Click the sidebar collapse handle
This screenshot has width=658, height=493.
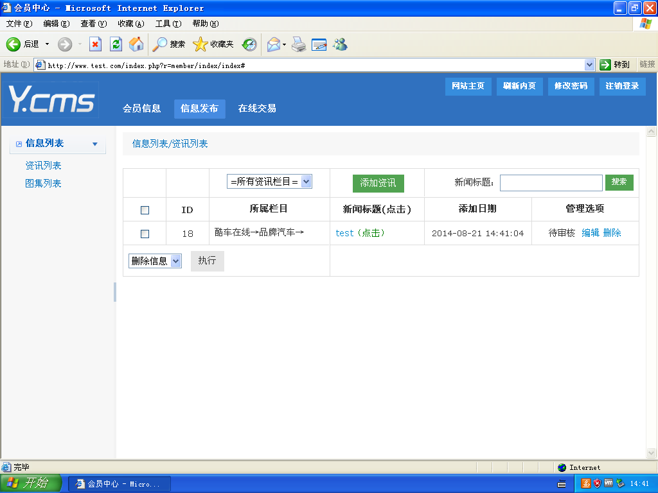click(x=115, y=292)
